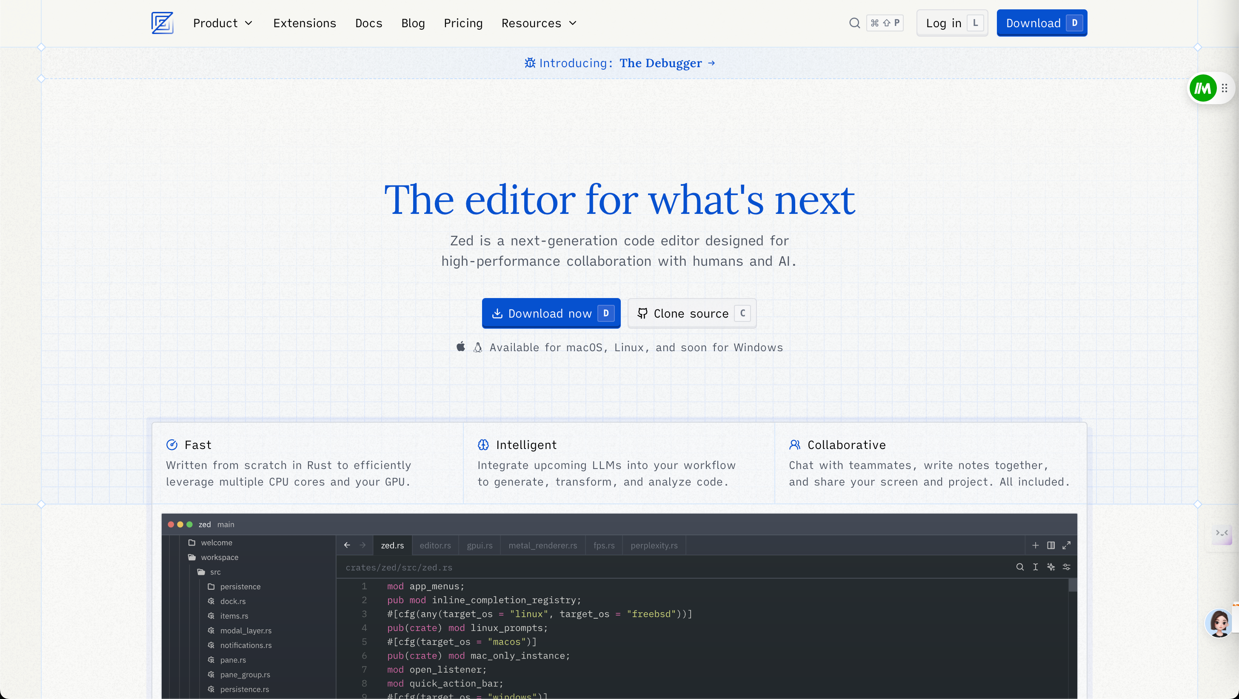Click the editor vertical scrollbar thumb
The height and width of the screenshot is (699, 1239).
point(1073,585)
